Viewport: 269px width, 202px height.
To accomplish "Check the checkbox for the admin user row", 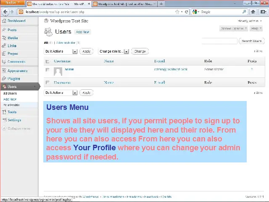I will (47, 69).
